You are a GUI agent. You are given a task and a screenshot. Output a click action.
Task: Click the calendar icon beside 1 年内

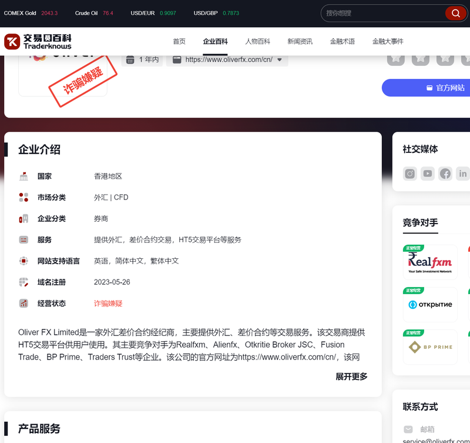tap(130, 60)
